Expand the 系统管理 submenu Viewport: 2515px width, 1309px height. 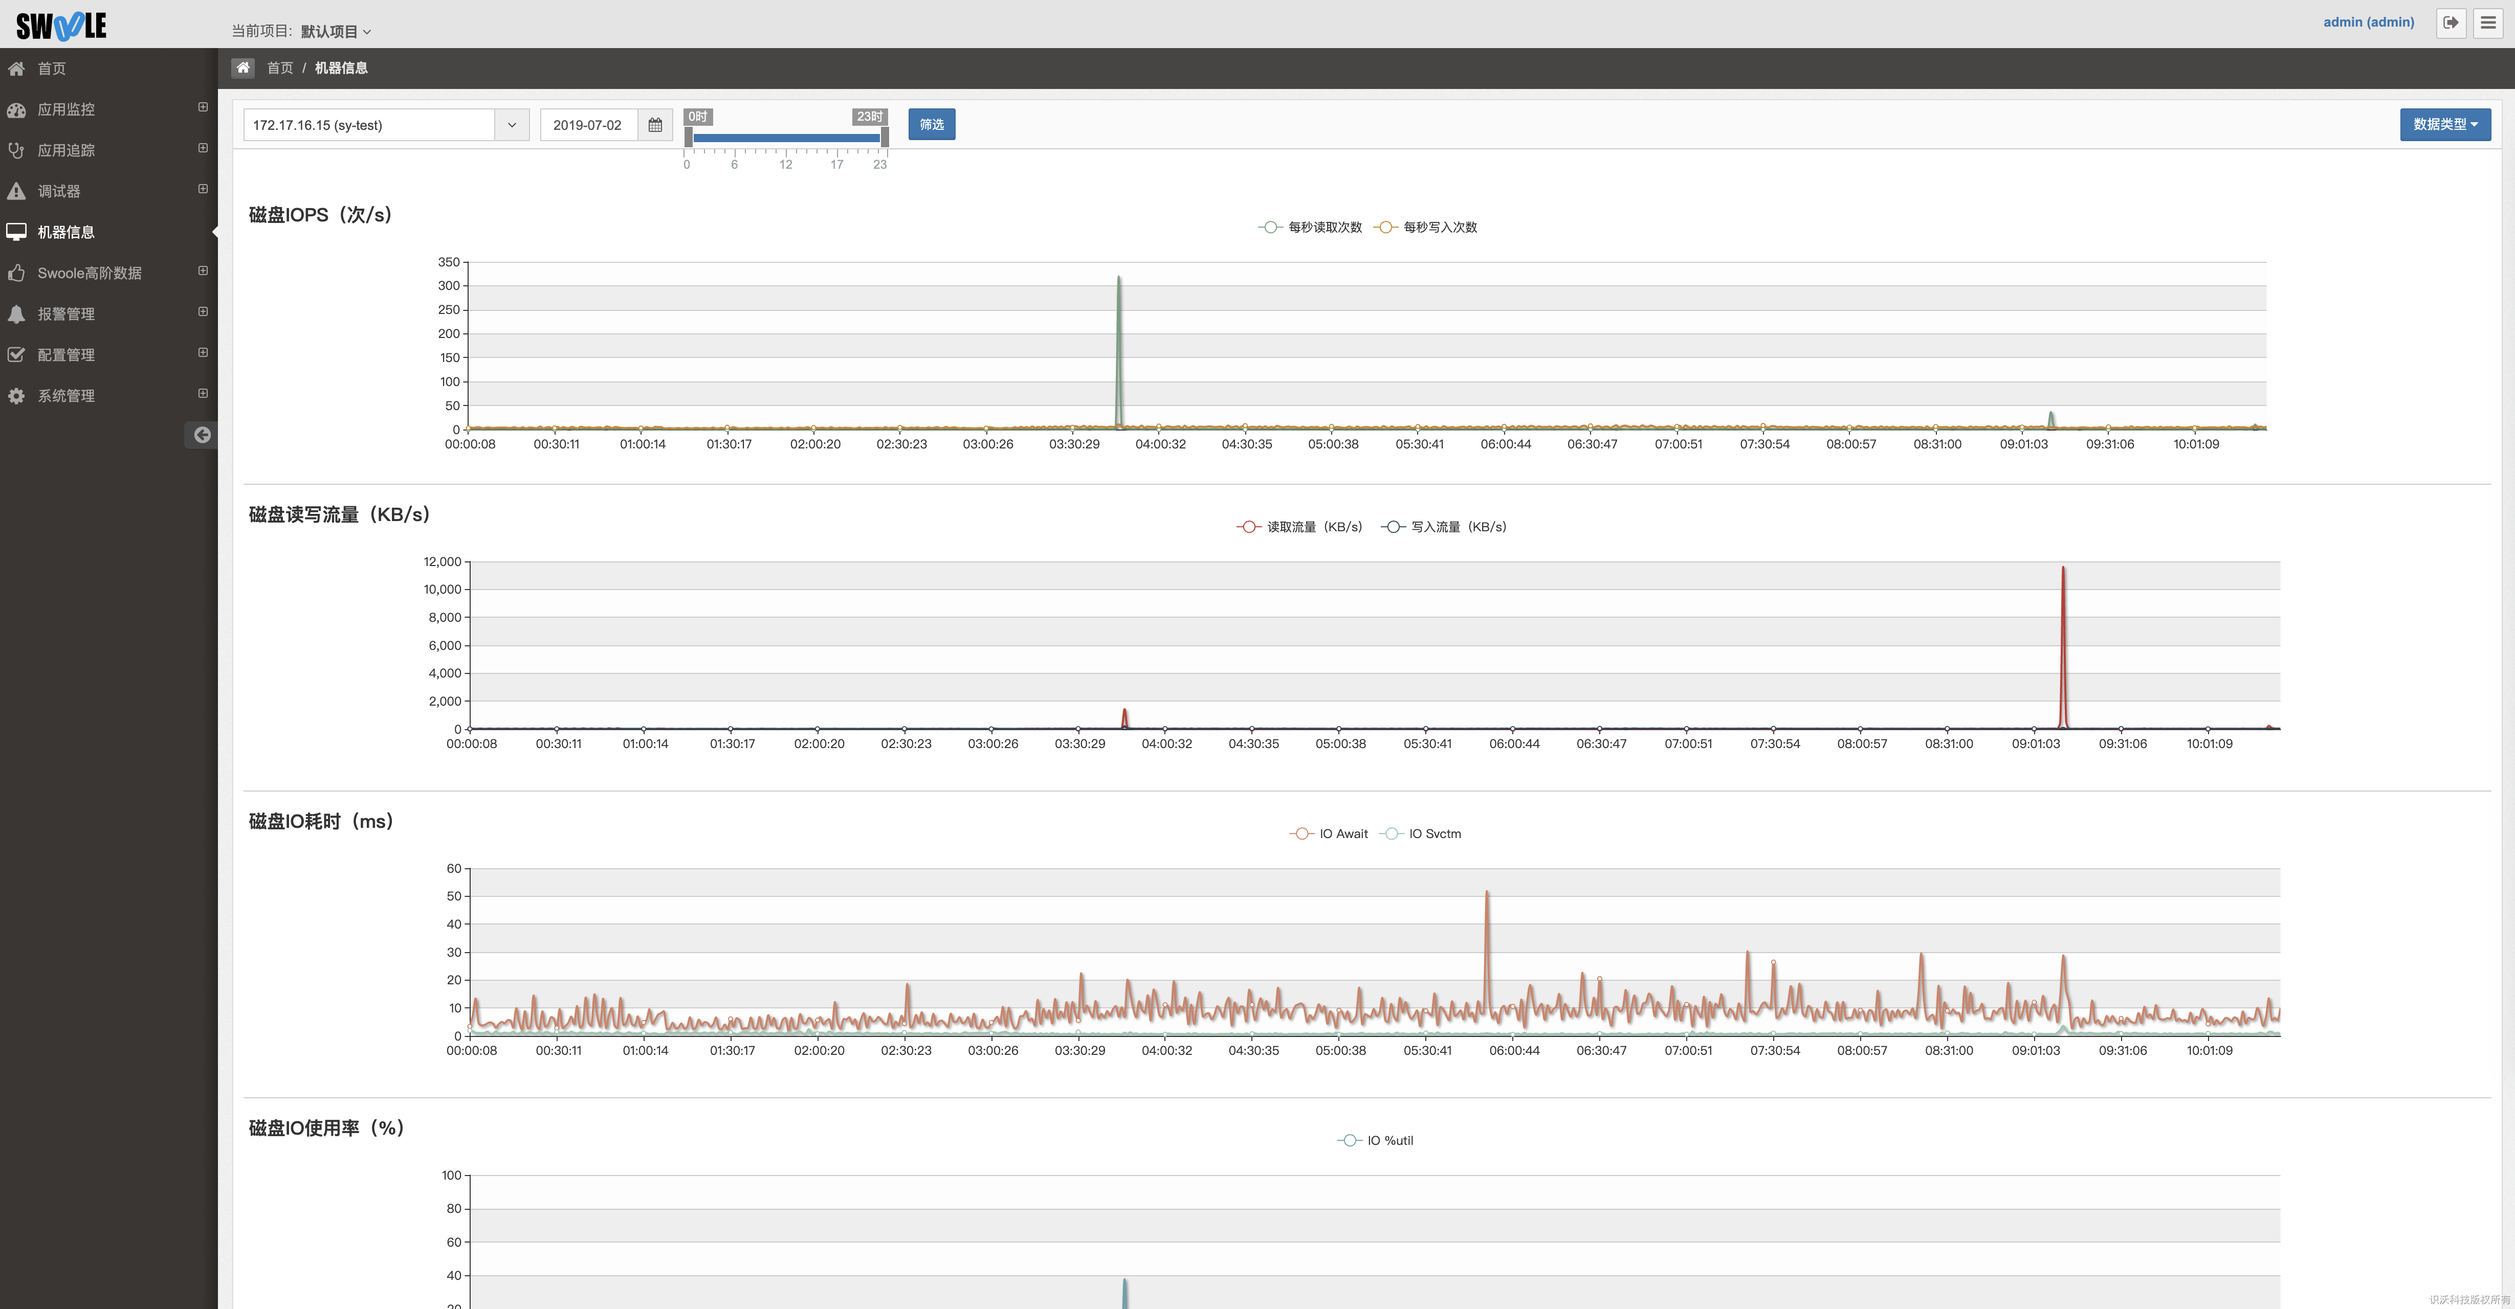click(x=203, y=394)
